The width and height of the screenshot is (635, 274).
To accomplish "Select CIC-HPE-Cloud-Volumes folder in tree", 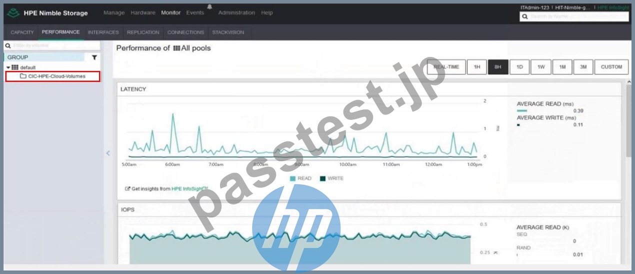I will (x=52, y=76).
